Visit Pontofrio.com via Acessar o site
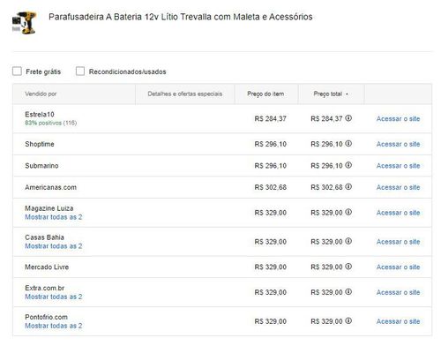 (x=398, y=321)
